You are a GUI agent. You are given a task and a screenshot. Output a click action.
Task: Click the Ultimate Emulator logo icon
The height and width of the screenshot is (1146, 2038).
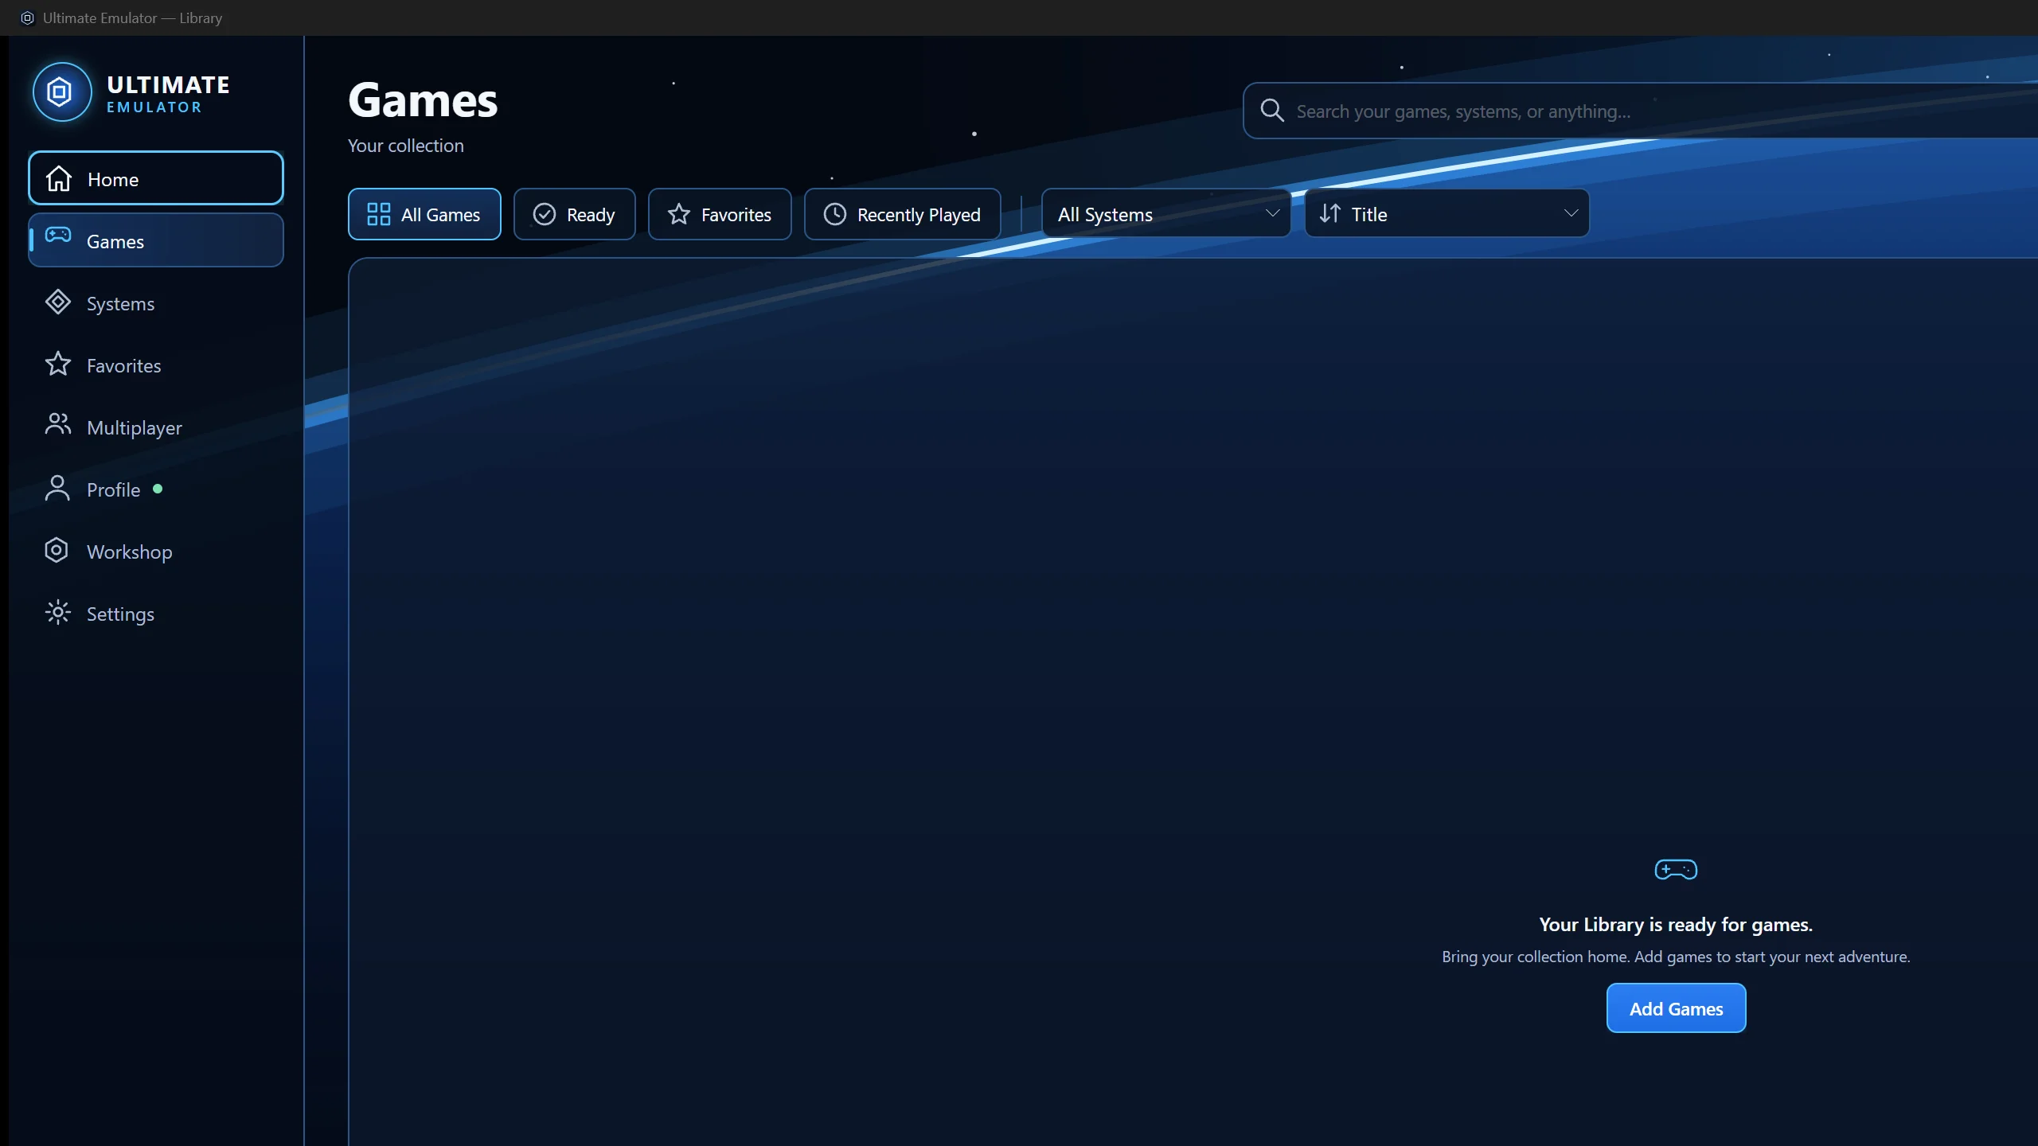[62, 92]
